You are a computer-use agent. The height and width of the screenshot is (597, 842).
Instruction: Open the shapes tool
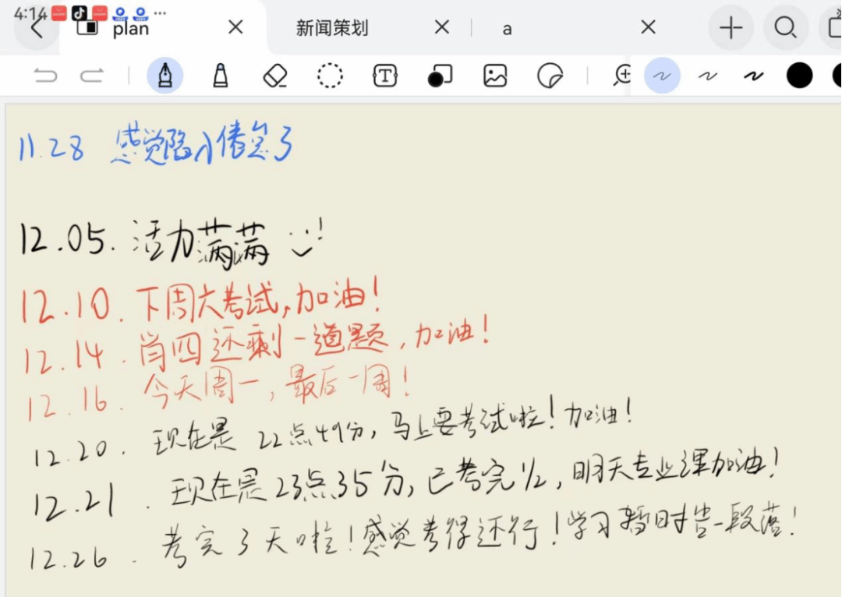(440, 76)
